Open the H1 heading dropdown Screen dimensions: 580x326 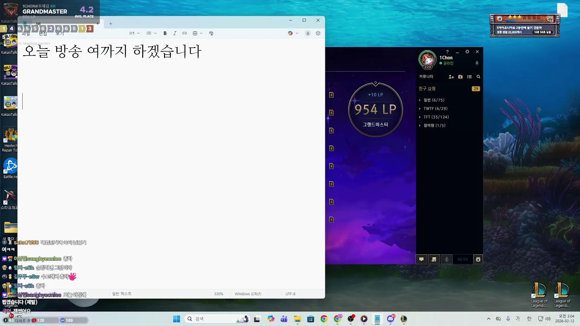[x=135, y=33]
